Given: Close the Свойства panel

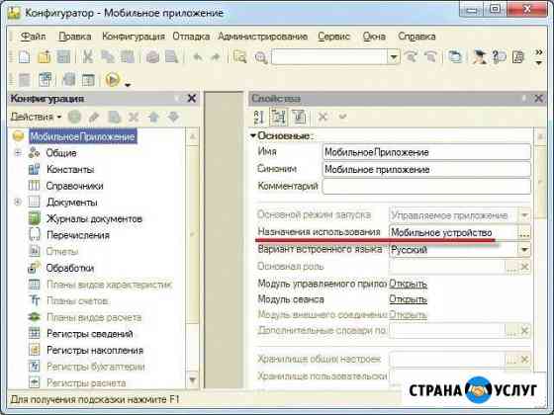Looking at the screenshot, I should [539, 99].
